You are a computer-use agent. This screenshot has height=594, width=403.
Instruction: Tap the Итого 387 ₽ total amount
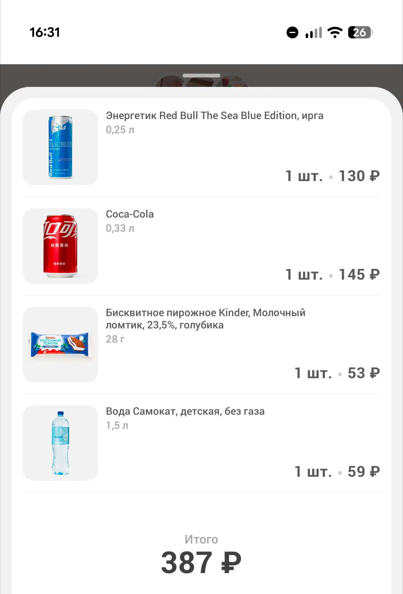tap(201, 563)
